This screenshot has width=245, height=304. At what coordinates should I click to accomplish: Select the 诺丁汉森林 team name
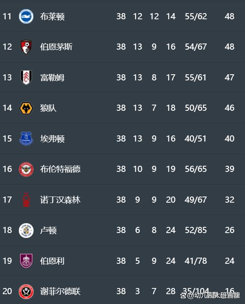[60, 200]
